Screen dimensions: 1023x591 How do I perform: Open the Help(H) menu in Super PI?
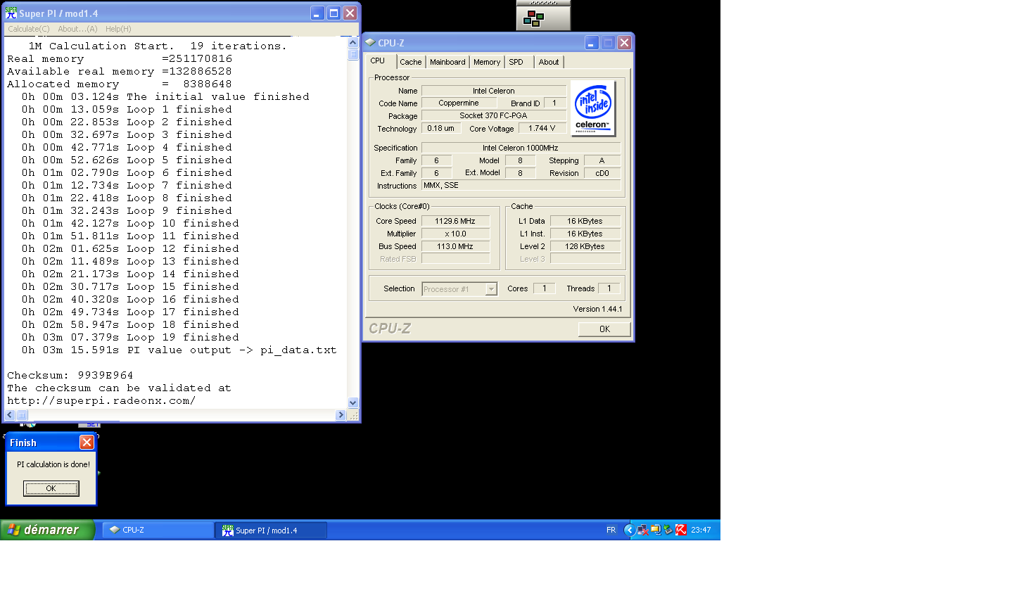(118, 29)
